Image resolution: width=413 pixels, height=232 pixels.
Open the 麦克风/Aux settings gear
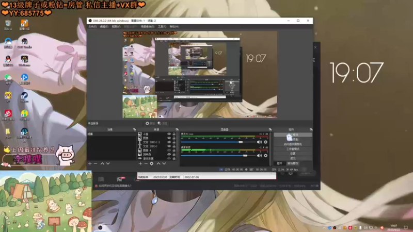click(x=266, y=142)
